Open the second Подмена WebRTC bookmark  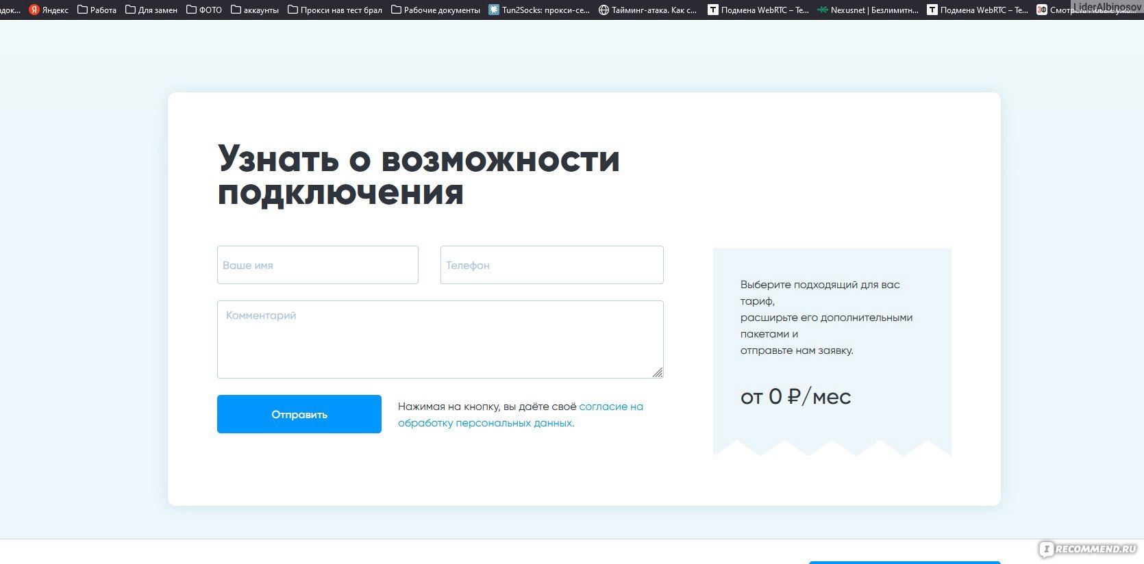[978, 10]
